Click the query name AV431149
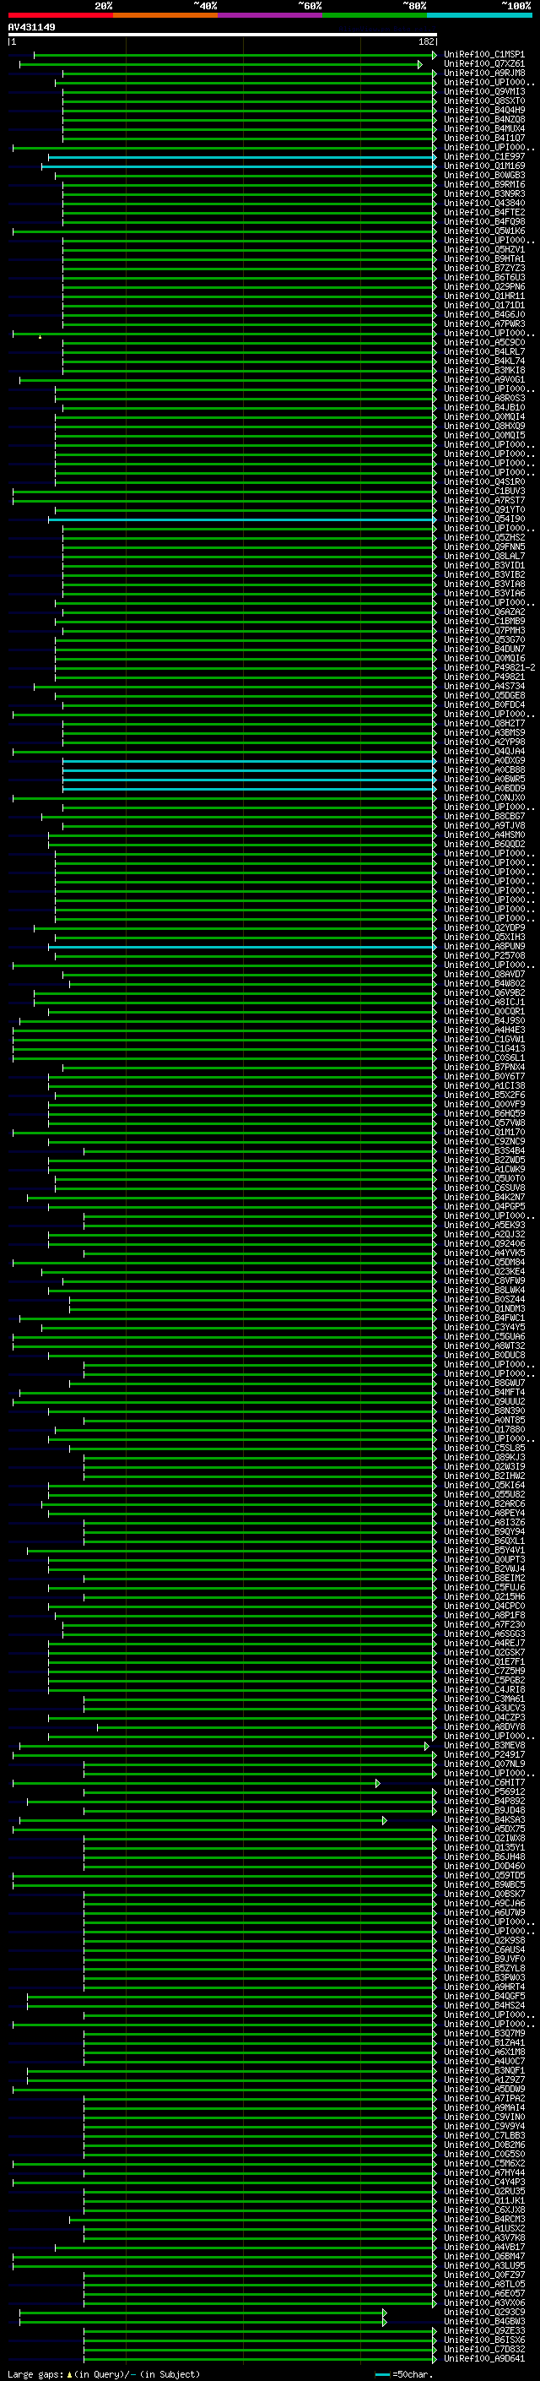 pos(31,27)
